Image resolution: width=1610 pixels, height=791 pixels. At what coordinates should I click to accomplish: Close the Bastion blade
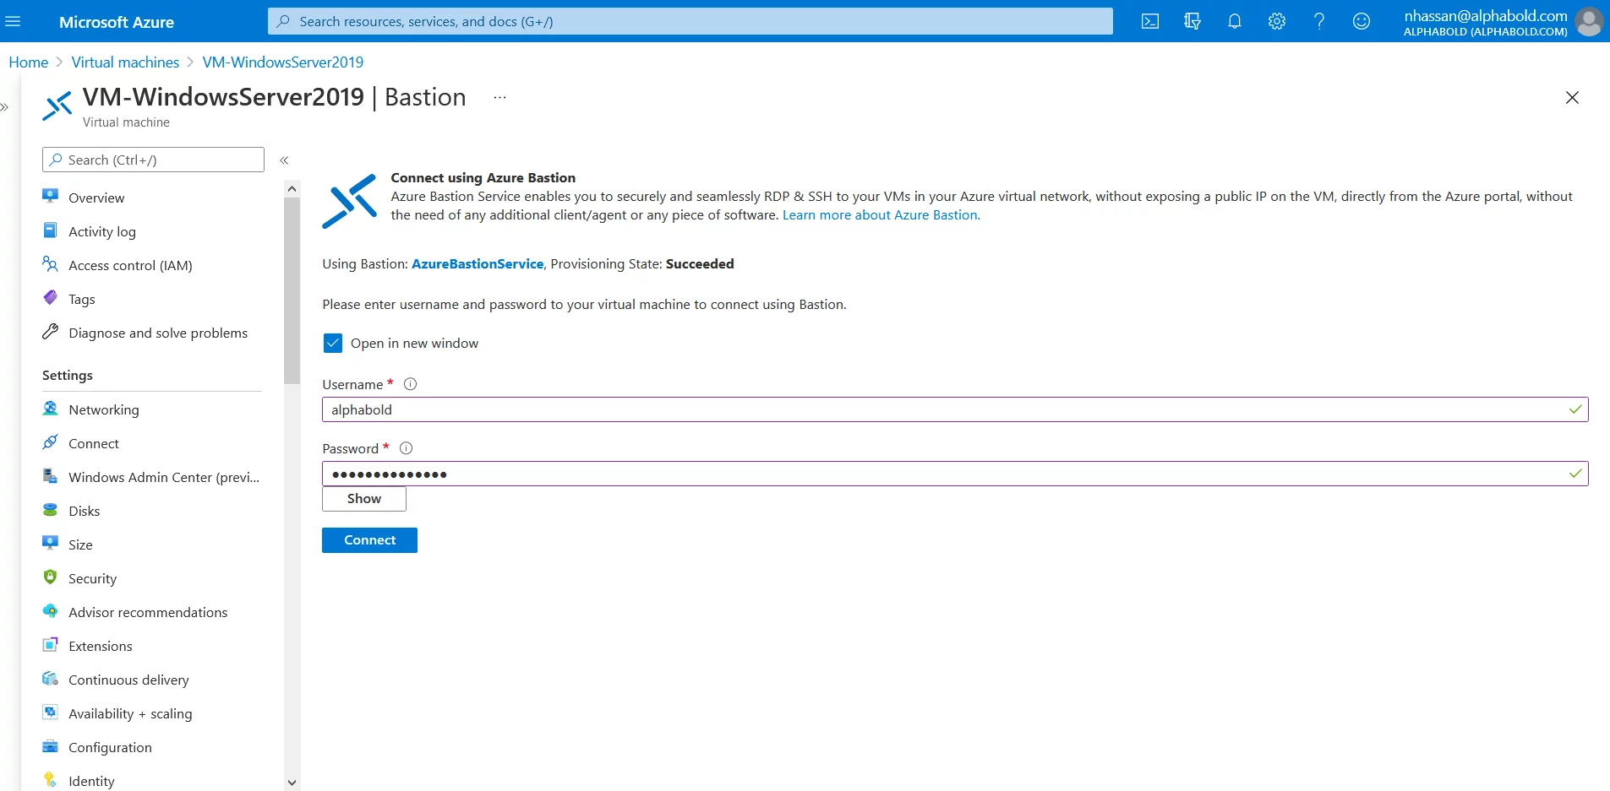[1572, 98]
